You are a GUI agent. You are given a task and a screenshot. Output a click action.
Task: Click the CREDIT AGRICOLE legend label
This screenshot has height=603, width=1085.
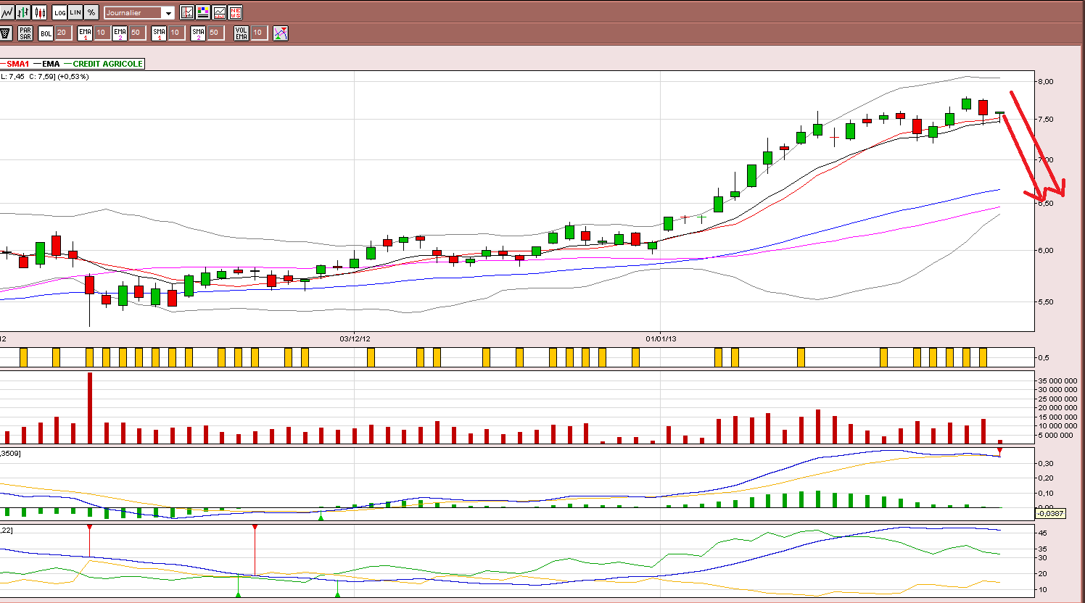[107, 64]
